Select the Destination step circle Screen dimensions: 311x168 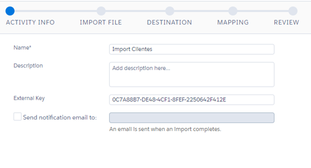pyautogui.click(x=170, y=11)
